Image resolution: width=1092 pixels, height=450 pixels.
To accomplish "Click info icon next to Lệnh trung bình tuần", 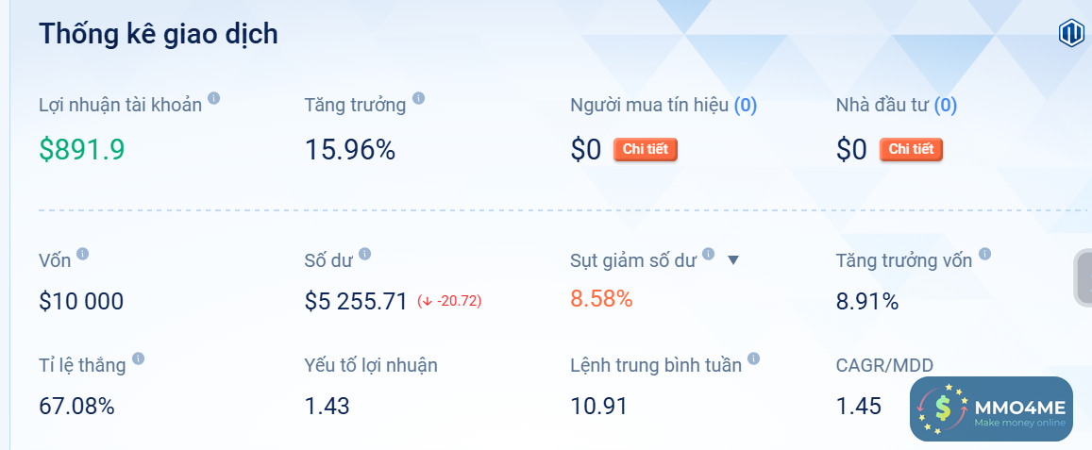I will (x=754, y=358).
